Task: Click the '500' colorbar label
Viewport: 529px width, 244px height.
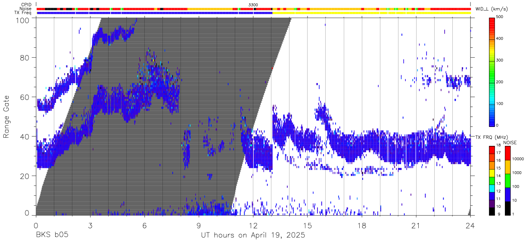Action: (500, 17)
